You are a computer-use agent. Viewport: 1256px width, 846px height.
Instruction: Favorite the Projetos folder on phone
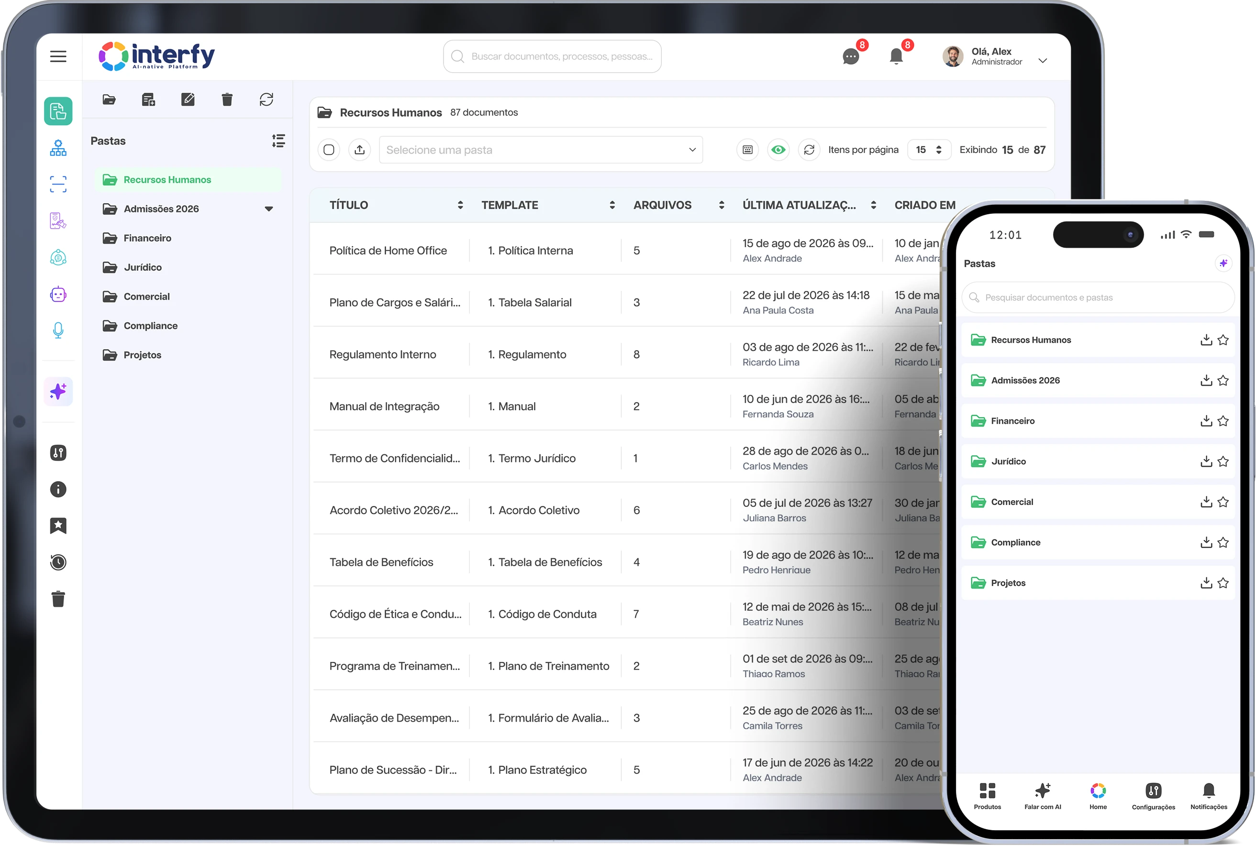(1223, 582)
